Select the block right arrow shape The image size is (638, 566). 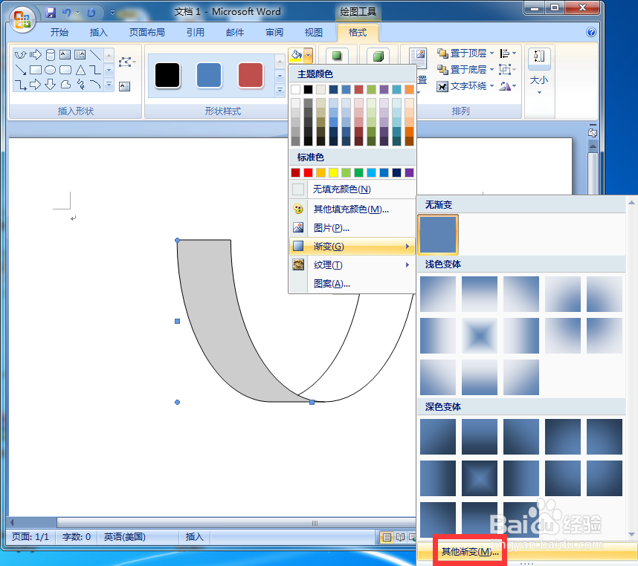[x=36, y=85]
